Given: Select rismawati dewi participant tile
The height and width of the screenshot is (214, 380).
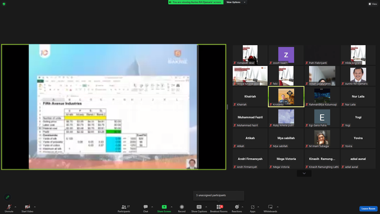Looking at the screenshot, I should pos(250,55).
